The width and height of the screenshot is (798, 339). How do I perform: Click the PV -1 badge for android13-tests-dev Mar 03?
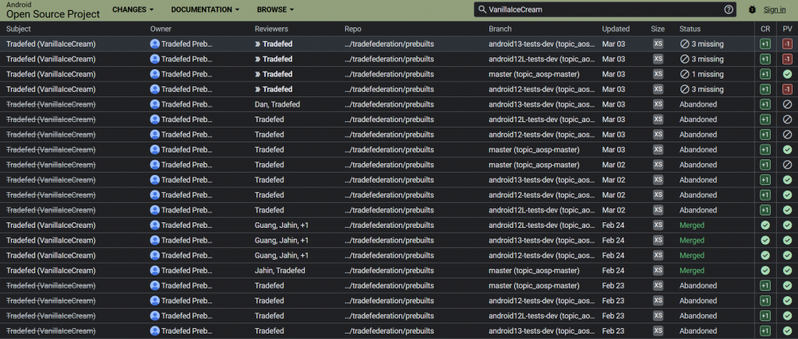click(787, 44)
